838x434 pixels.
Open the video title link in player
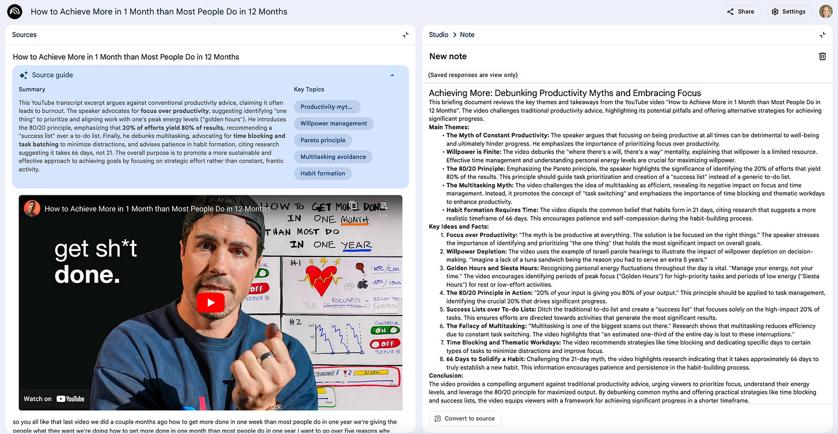157,209
